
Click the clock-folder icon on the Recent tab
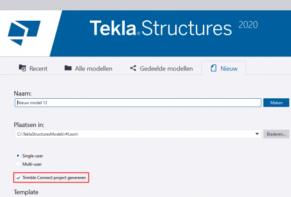point(23,68)
